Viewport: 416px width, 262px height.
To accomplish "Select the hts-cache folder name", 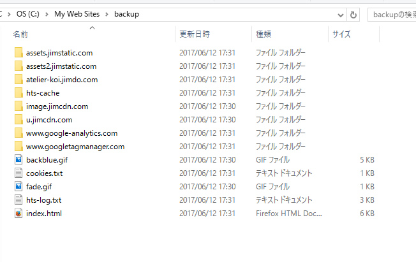I will click(x=43, y=93).
